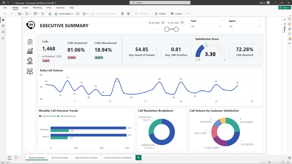Image resolution: width=292 pixels, height=164 pixels.
Task: Click the date range slider right handle
Action: coord(176,29)
